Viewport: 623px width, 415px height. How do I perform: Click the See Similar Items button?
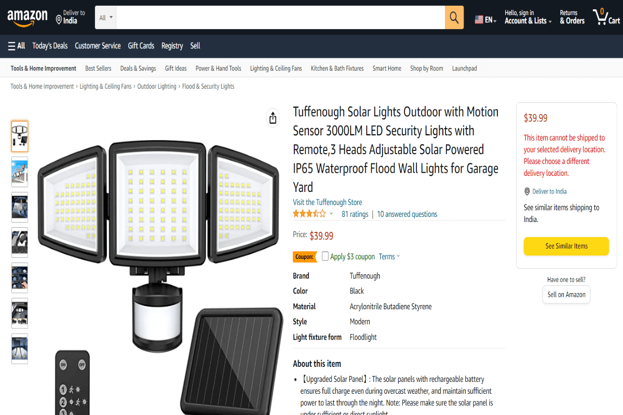tap(566, 246)
